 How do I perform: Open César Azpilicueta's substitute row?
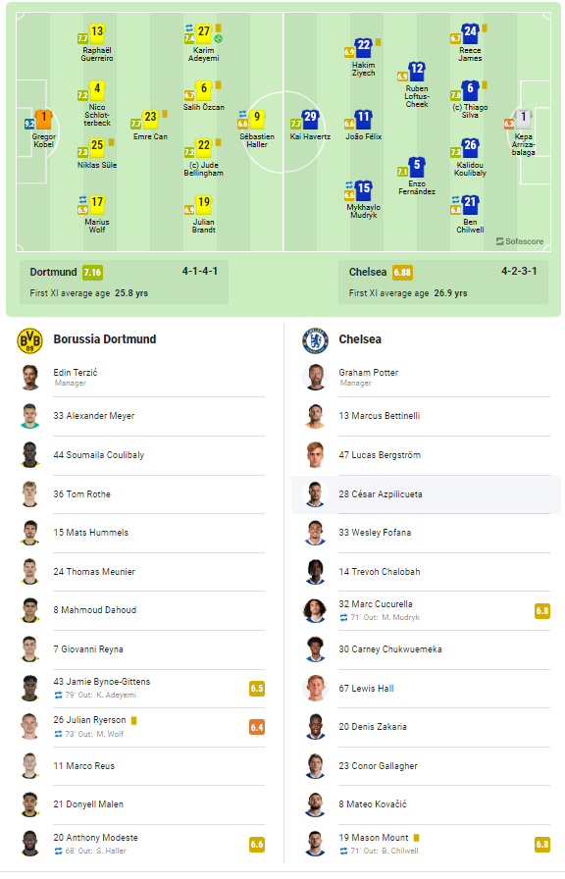pyautogui.click(x=426, y=494)
